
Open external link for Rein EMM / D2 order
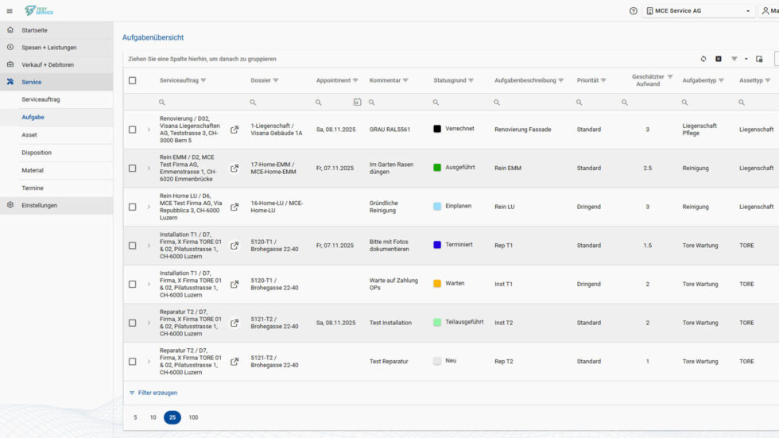click(234, 169)
